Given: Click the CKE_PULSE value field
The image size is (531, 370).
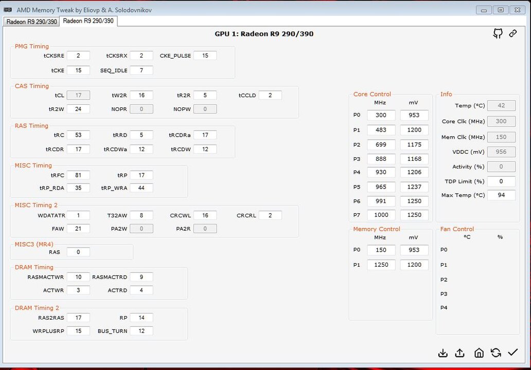Looking at the screenshot, I should (205, 55).
